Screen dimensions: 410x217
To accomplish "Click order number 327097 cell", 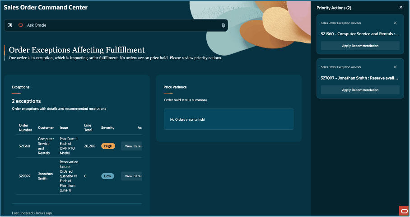I will [x=24, y=176].
